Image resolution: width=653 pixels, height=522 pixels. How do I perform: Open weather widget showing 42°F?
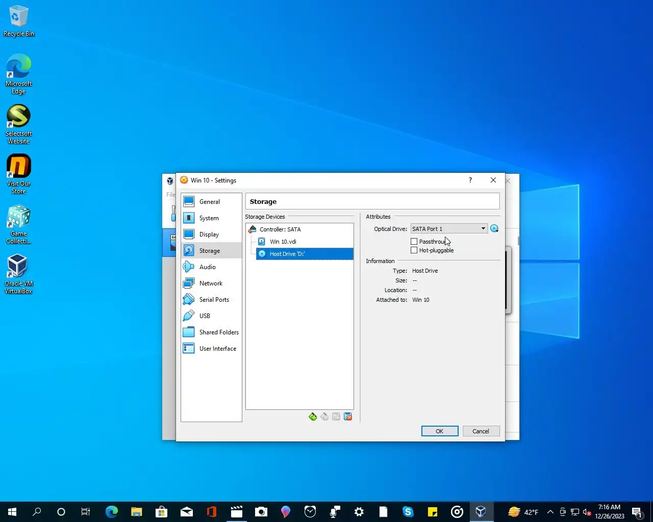pyautogui.click(x=523, y=512)
